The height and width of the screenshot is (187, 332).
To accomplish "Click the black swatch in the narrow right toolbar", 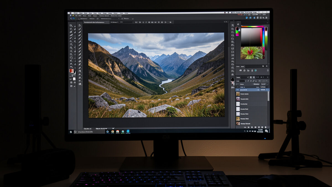I will pos(233,80).
